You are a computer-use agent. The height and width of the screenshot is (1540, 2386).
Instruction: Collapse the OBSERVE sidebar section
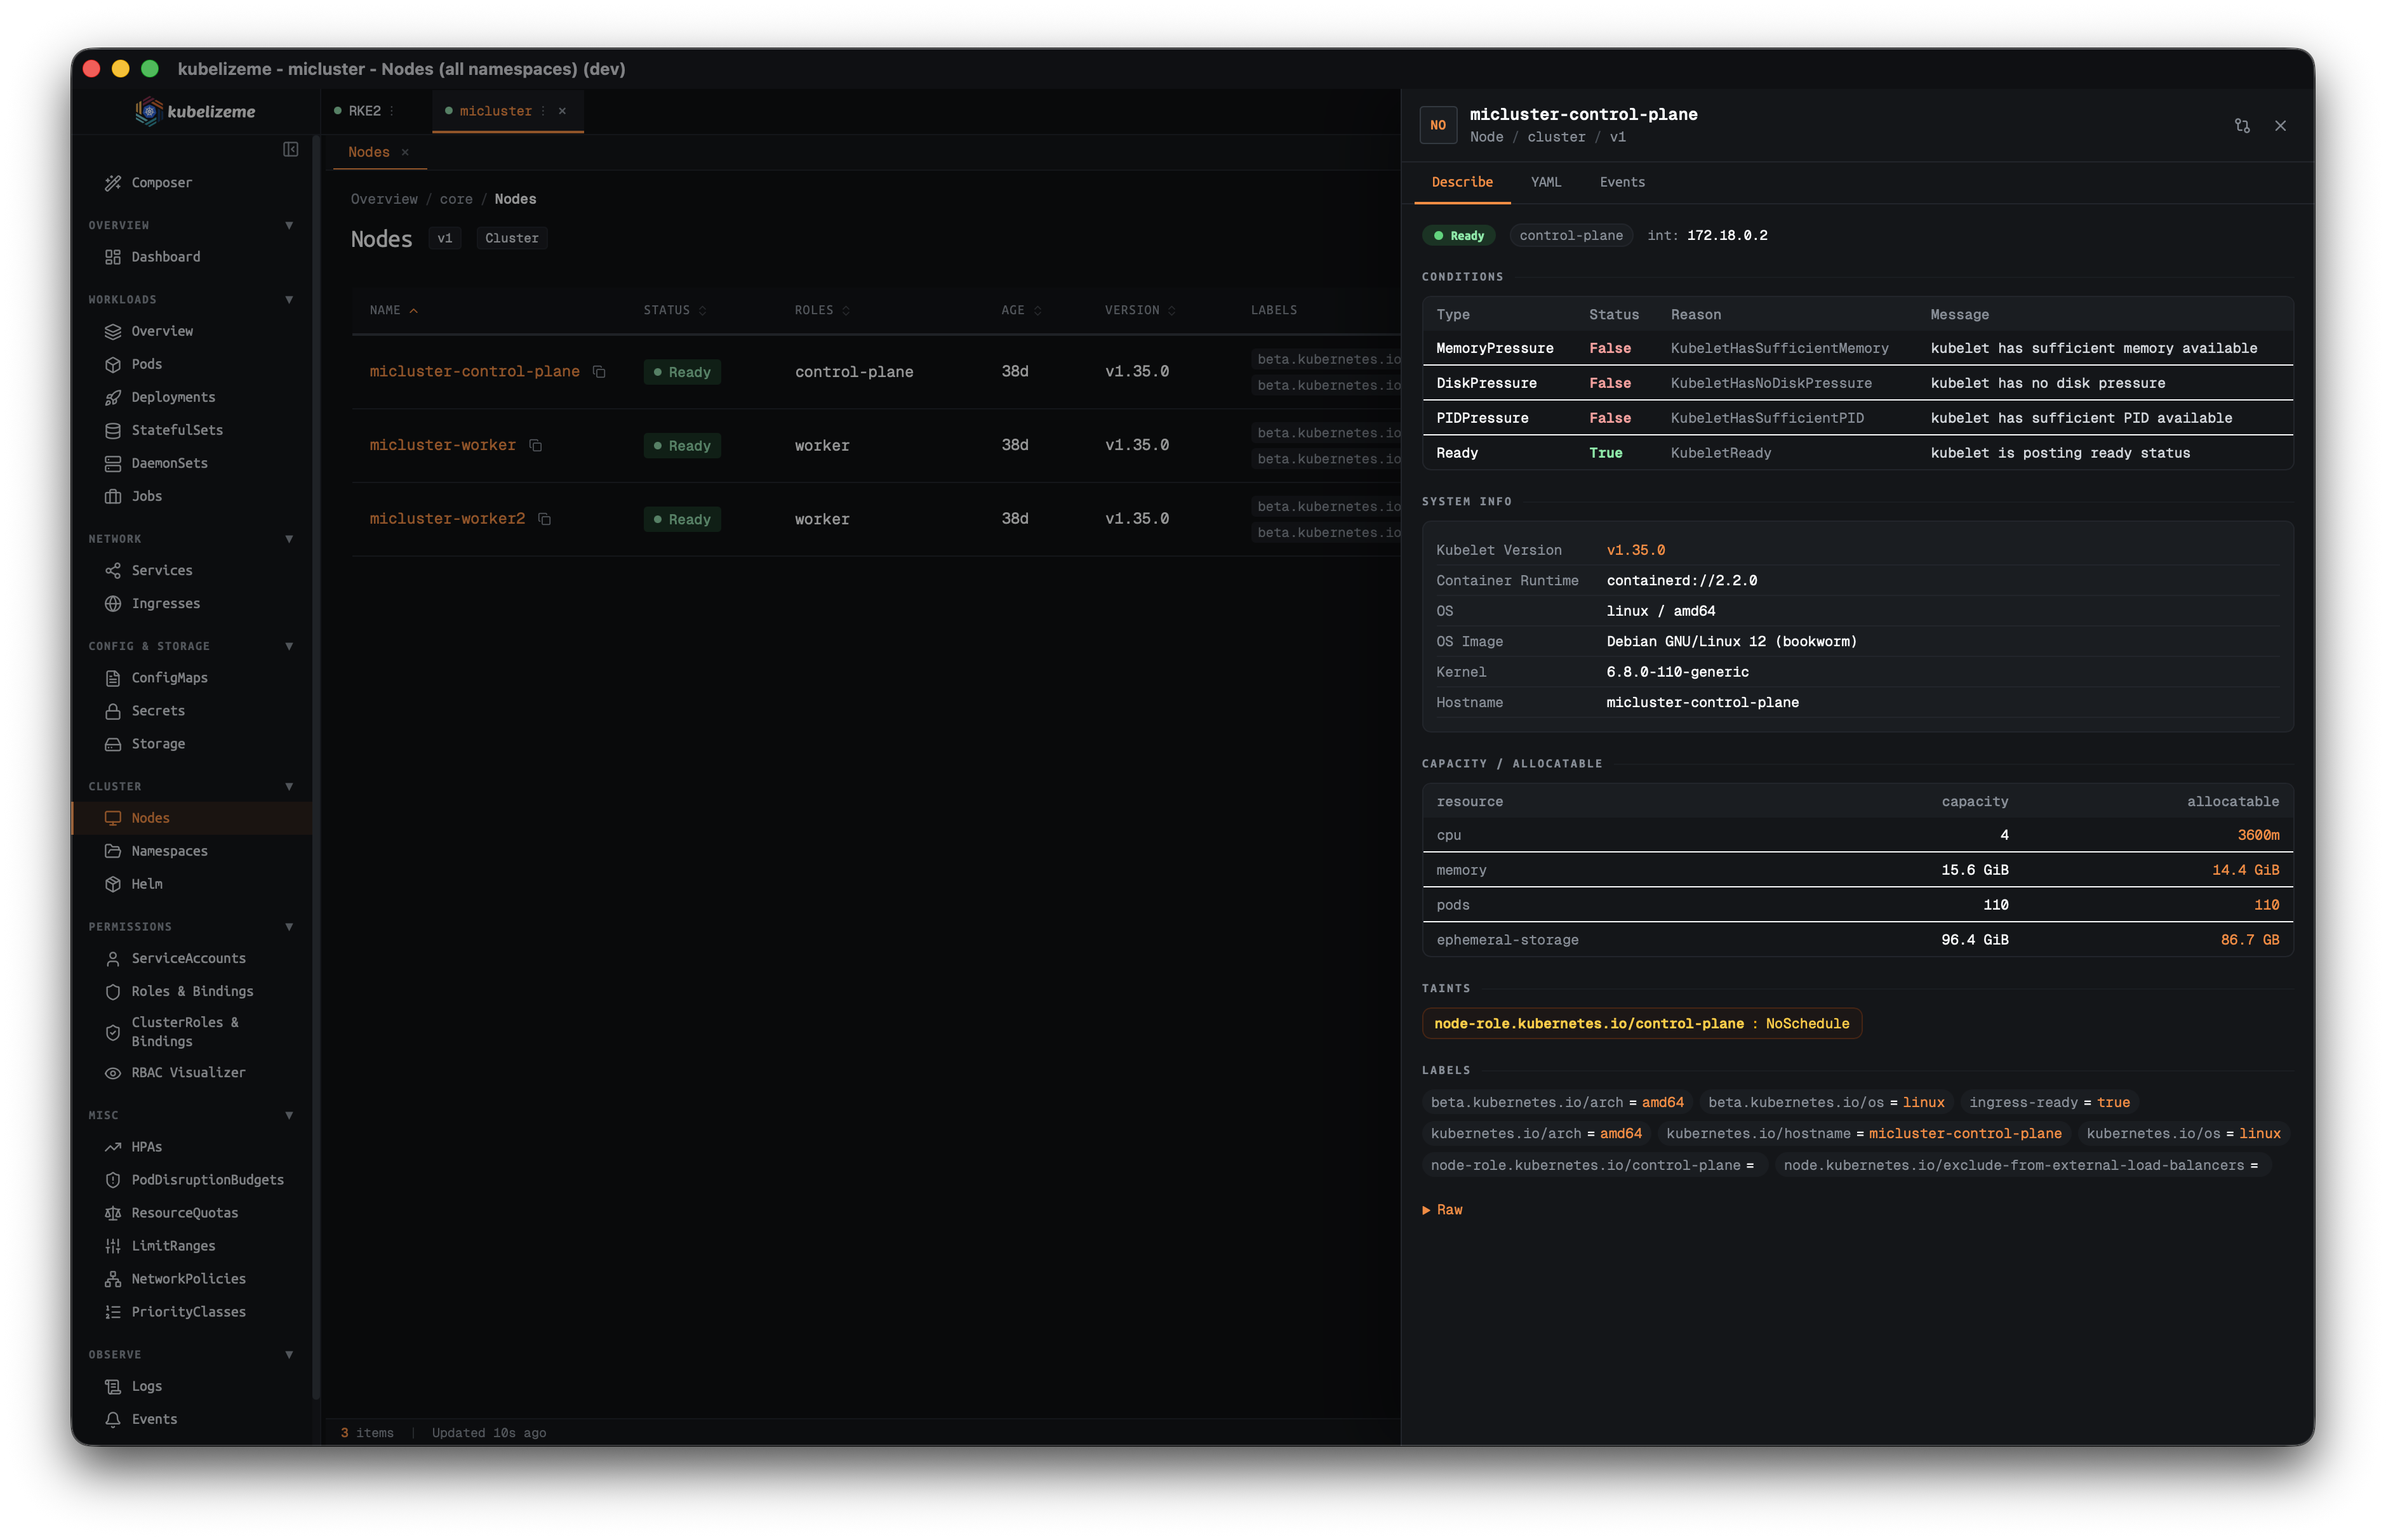pos(289,1355)
